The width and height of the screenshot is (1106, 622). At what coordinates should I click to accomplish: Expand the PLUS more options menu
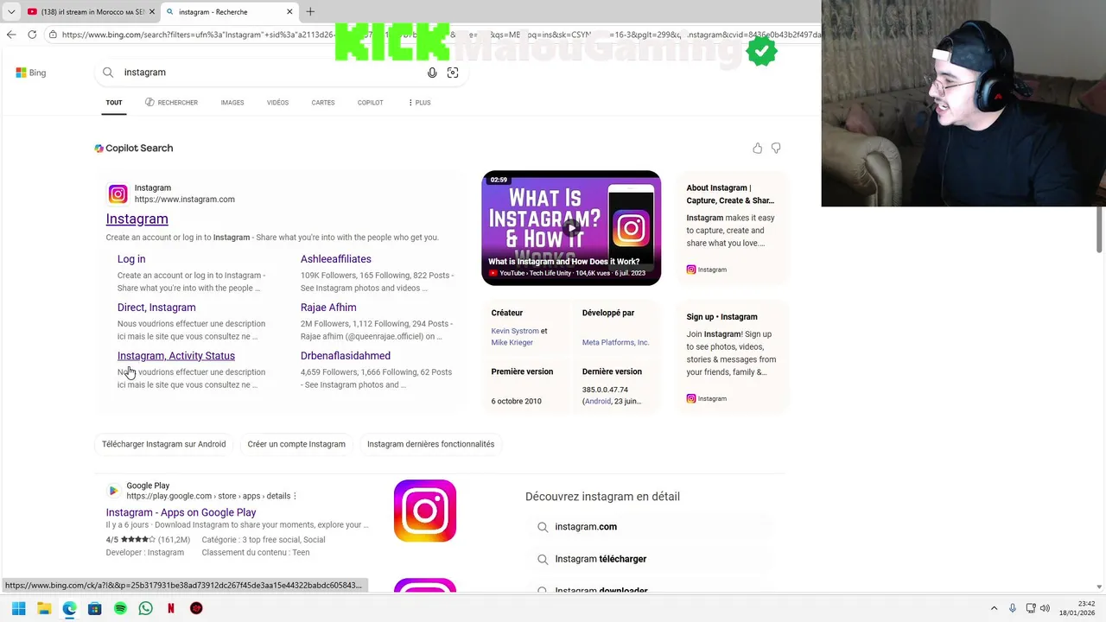419,103
